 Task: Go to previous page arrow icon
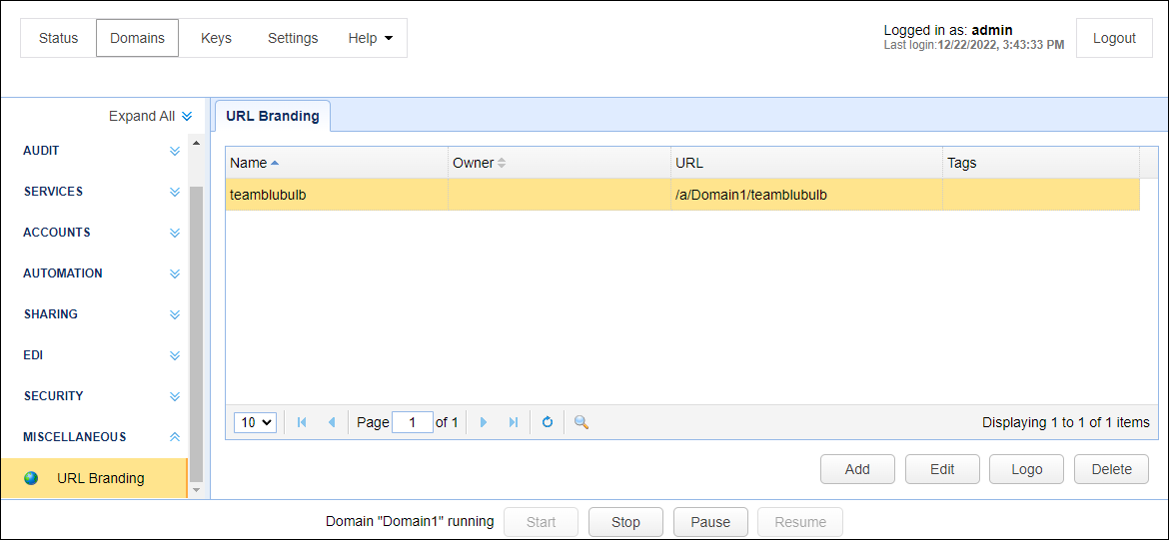(x=332, y=422)
